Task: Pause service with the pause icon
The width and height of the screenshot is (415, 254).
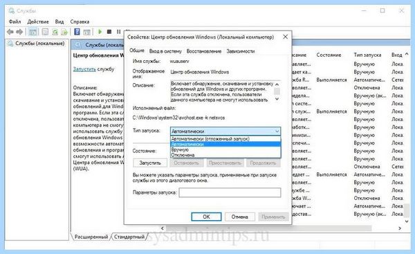Action: tap(118, 32)
